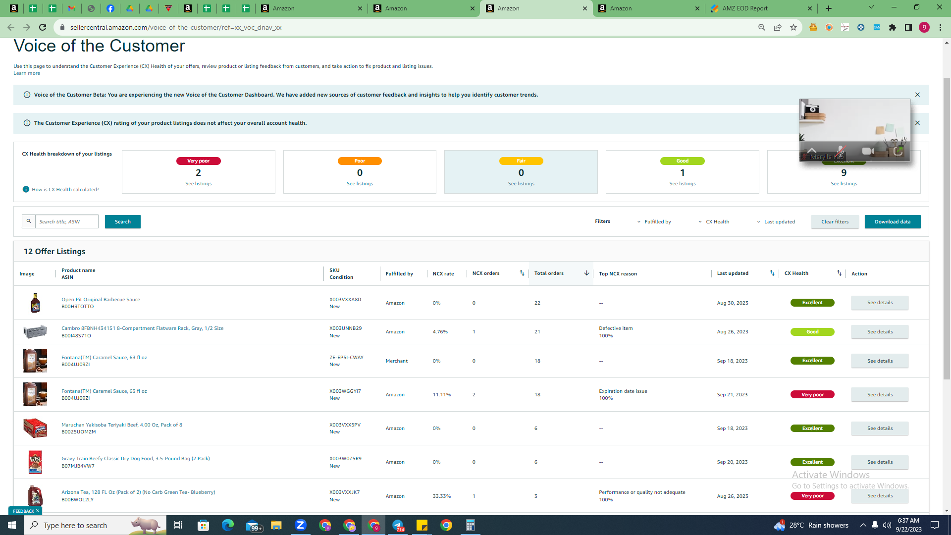The height and width of the screenshot is (535, 951).
Task: Show hidden system tray icons
Action: tap(863, 525)
